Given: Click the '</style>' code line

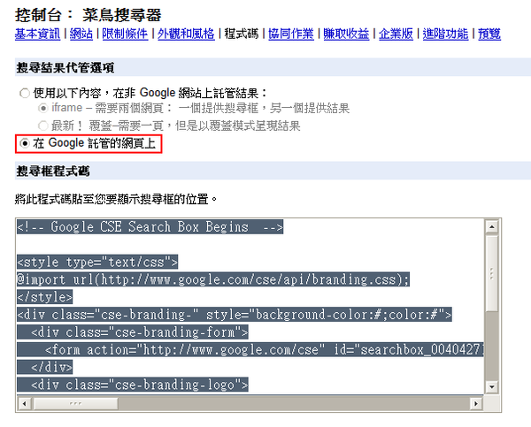Looking at the screenshot, I should tap(45, 297).
